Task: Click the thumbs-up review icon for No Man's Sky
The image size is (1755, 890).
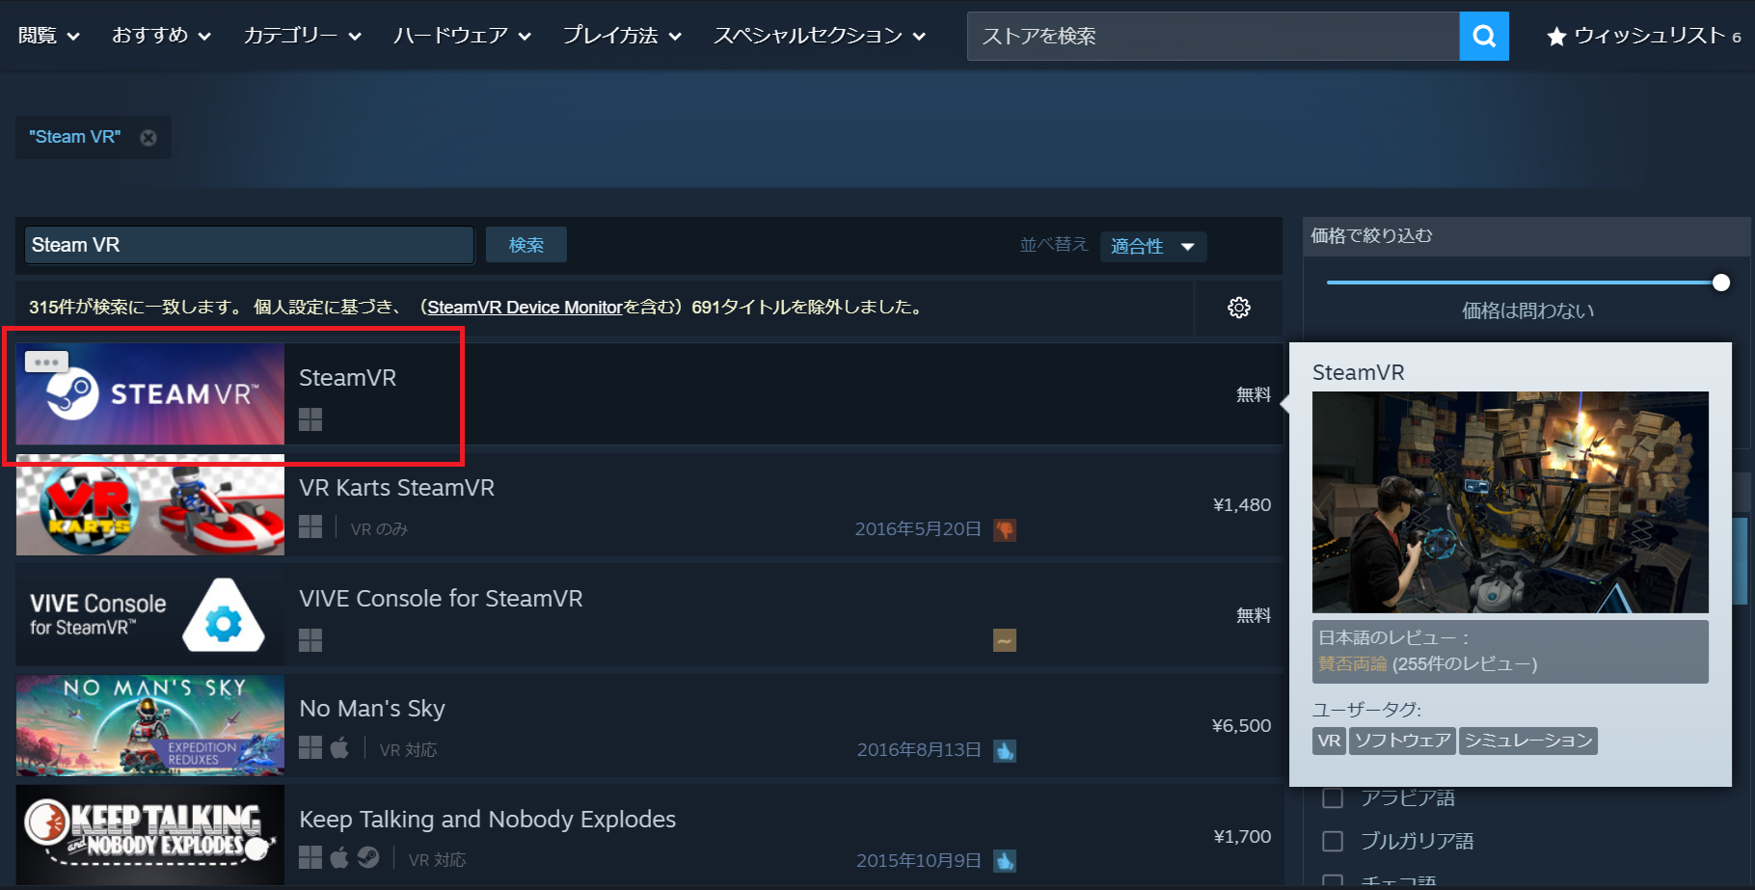Action: (1005, 751)
